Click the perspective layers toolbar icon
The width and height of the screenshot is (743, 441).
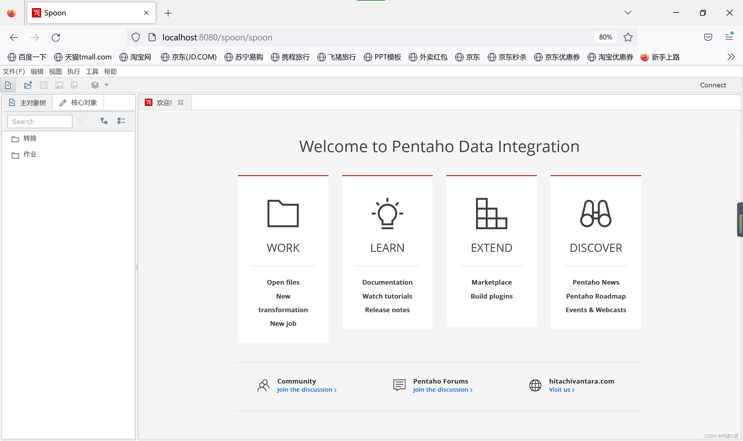tap(95, 85)
